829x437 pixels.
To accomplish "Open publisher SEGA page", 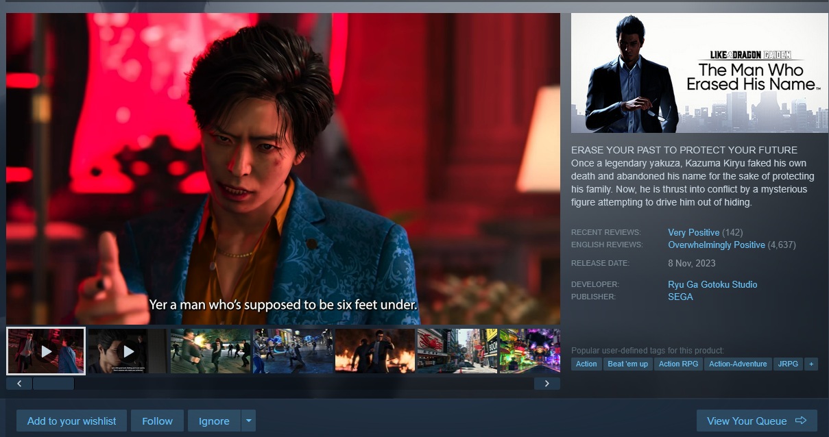I will pos(680,297).
